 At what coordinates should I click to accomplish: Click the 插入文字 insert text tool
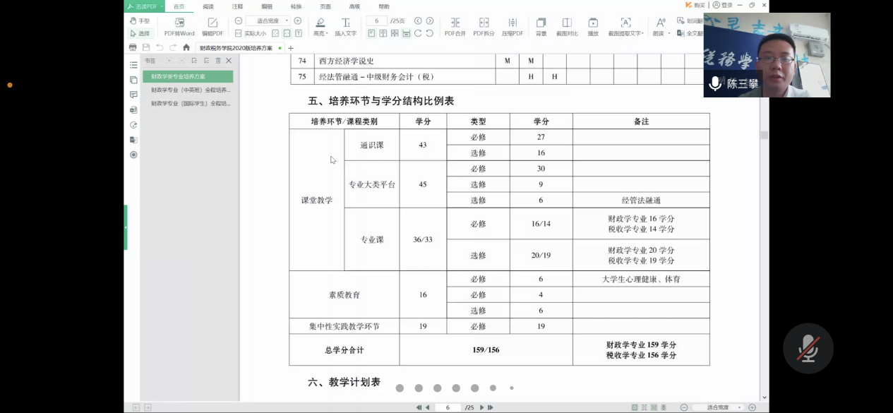tap(345, 26)
